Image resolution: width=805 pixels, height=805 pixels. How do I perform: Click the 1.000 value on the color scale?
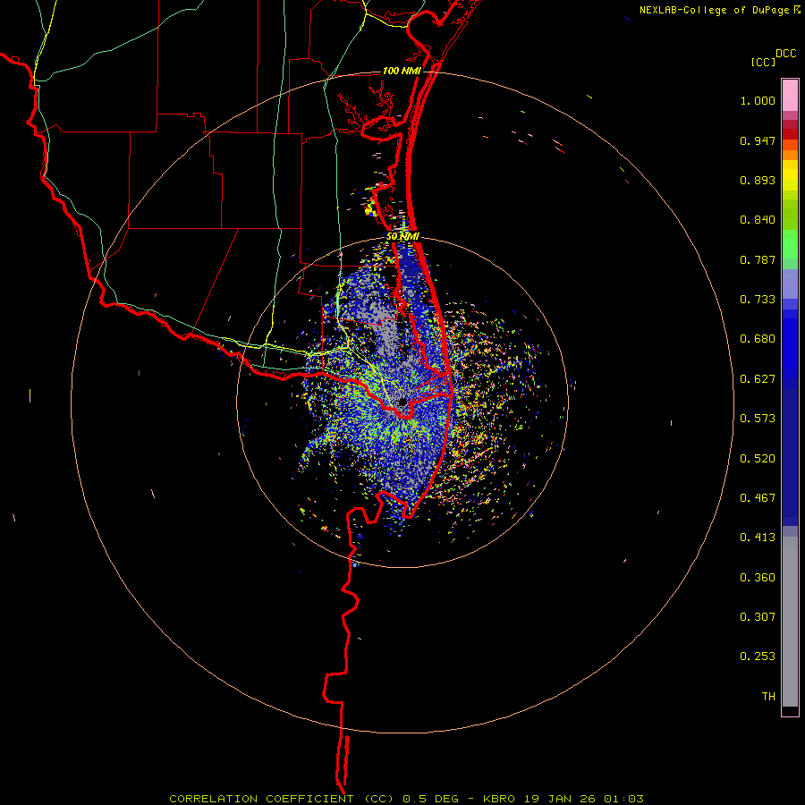tap(758, 100)
